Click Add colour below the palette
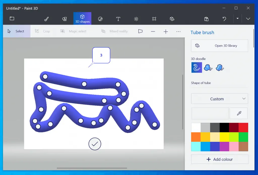This screenshot has height=175, width=258. tap(219, 159)
